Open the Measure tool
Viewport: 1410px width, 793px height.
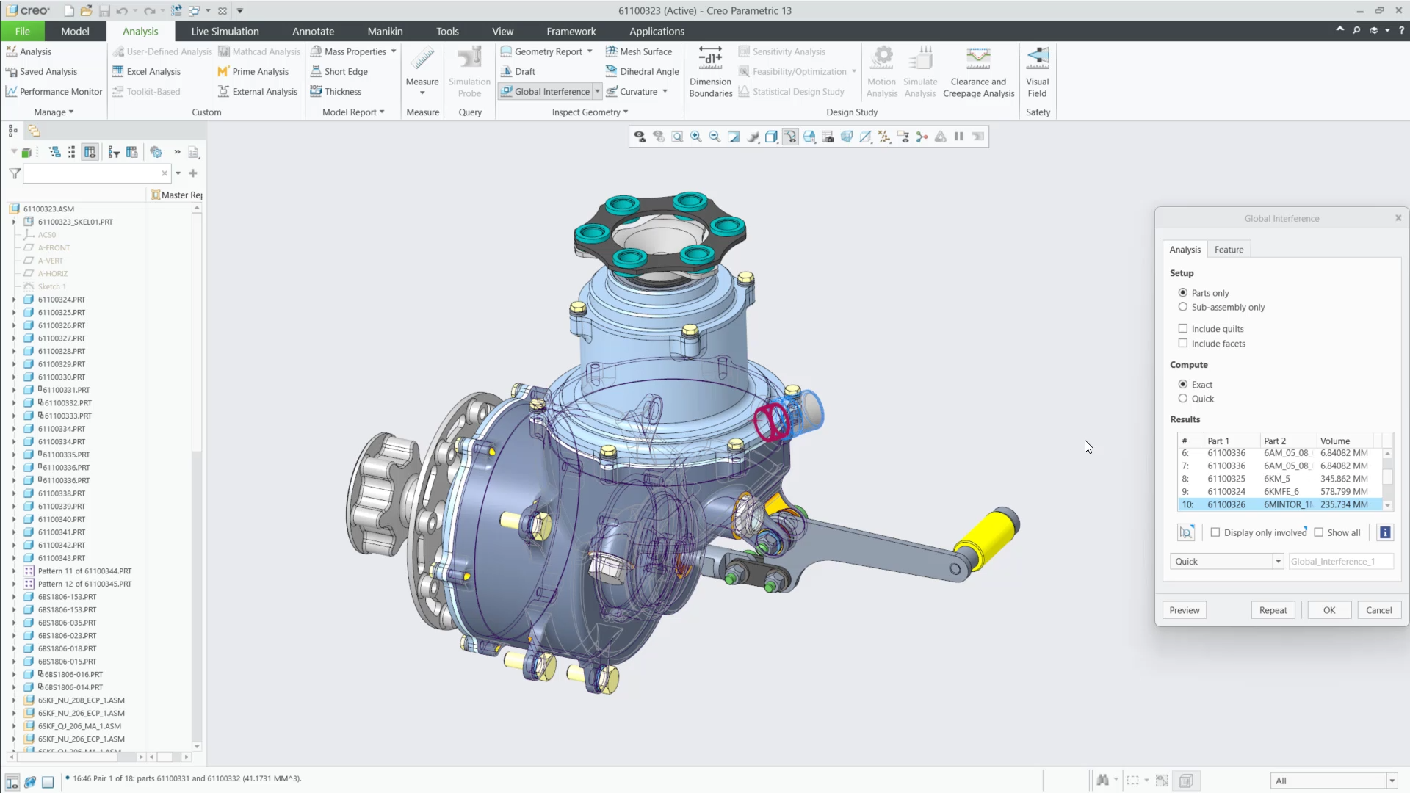[422, 70]
